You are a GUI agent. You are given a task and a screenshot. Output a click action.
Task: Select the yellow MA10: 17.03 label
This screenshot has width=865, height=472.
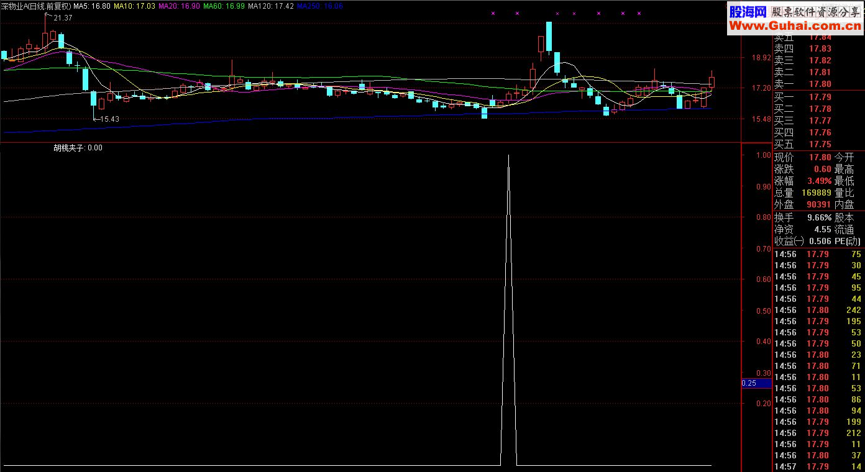coord(135,6)
